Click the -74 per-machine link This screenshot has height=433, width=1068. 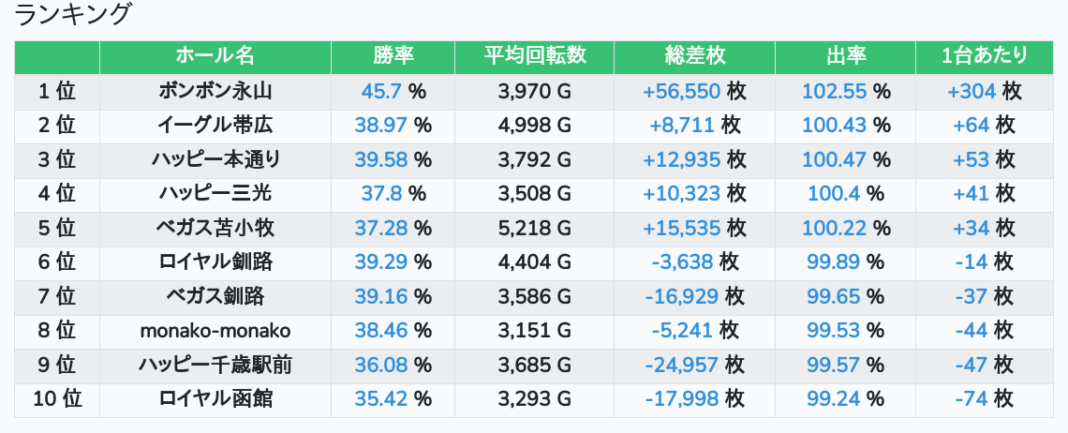pos(972,399)
